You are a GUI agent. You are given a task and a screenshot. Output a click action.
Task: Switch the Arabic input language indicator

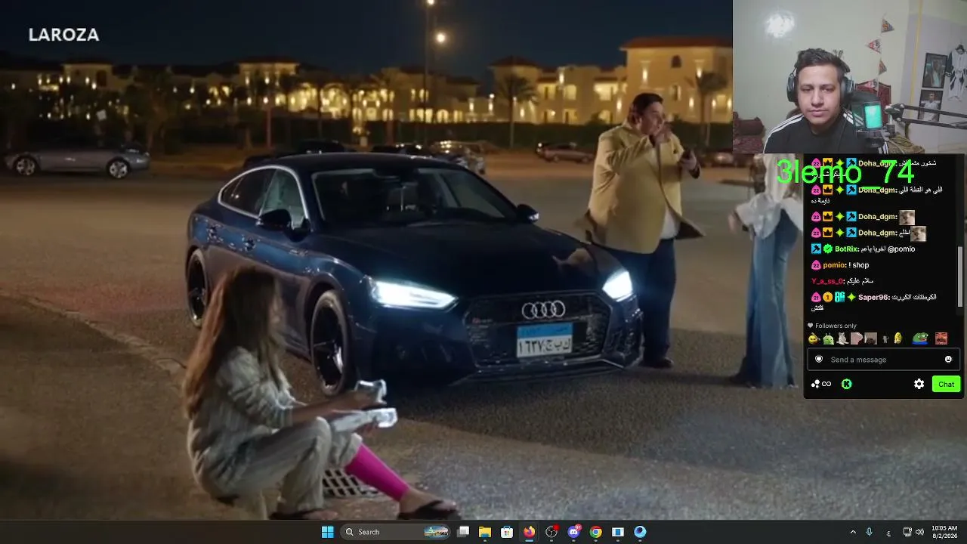click(x=888, y=532)
